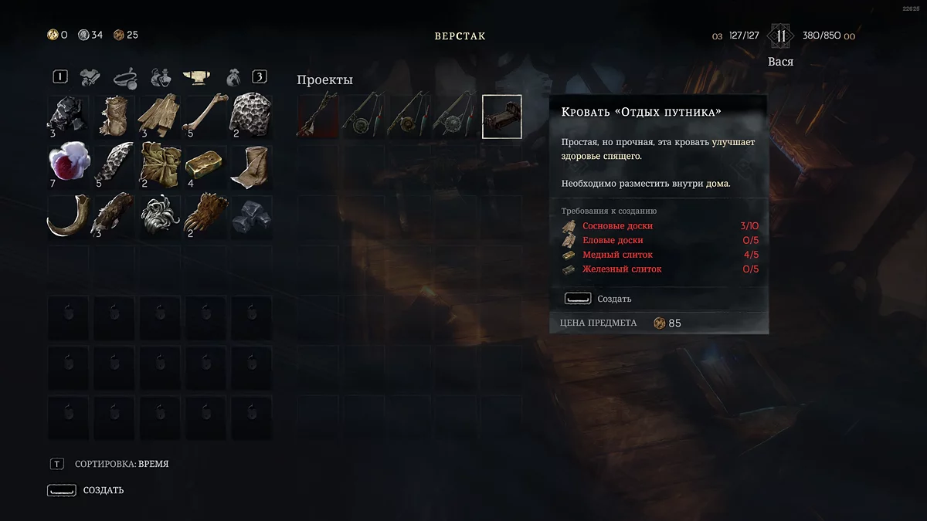Select the anvil materials category tab
This screenshot has height=521, width=927.
click(198, 76)
